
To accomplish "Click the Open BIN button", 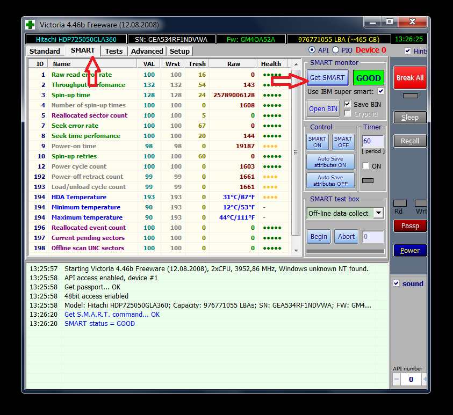I will pos(323,108).
